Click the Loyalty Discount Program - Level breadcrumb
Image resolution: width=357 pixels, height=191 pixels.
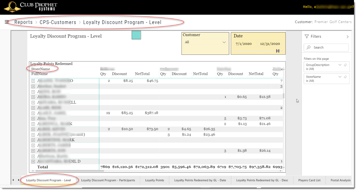(x=122, y=22)
